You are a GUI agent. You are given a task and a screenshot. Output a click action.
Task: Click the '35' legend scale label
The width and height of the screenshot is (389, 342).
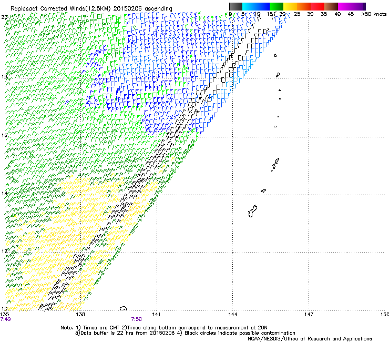click(324, 14)
